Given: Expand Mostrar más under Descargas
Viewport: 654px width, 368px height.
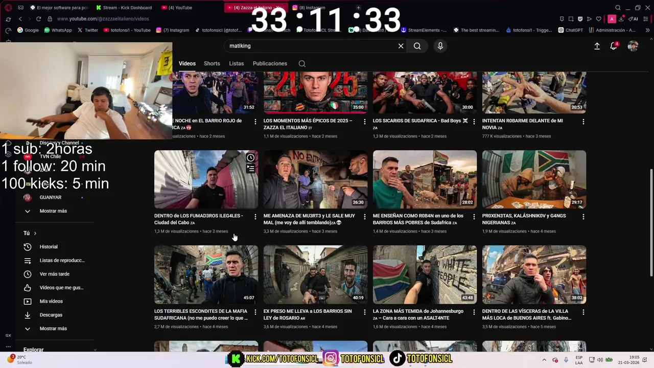Looking at the screenshot, I should point(53,329).
